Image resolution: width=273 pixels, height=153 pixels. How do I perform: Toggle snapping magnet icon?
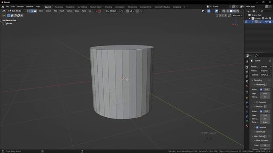pyautogui.click(x=128, y=11)
